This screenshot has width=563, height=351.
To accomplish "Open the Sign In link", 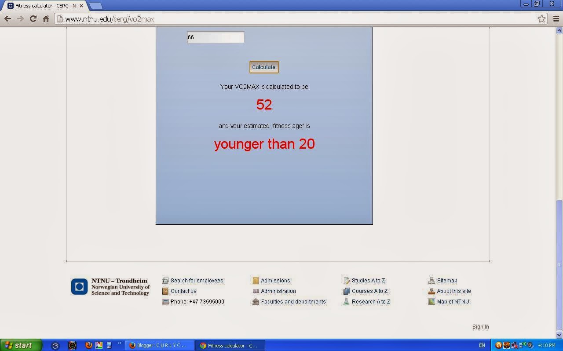I will pos(480,327).
